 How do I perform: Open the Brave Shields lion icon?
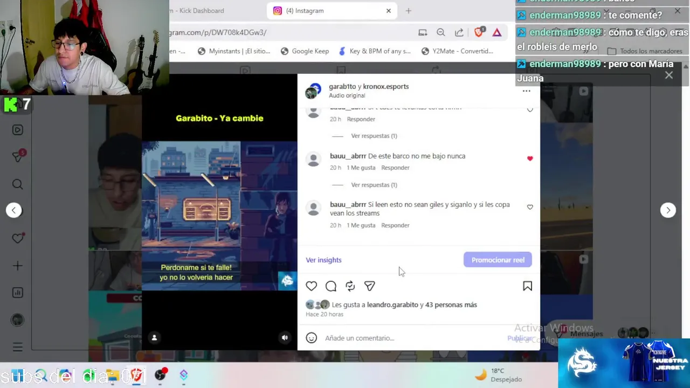tap(479, 32)
